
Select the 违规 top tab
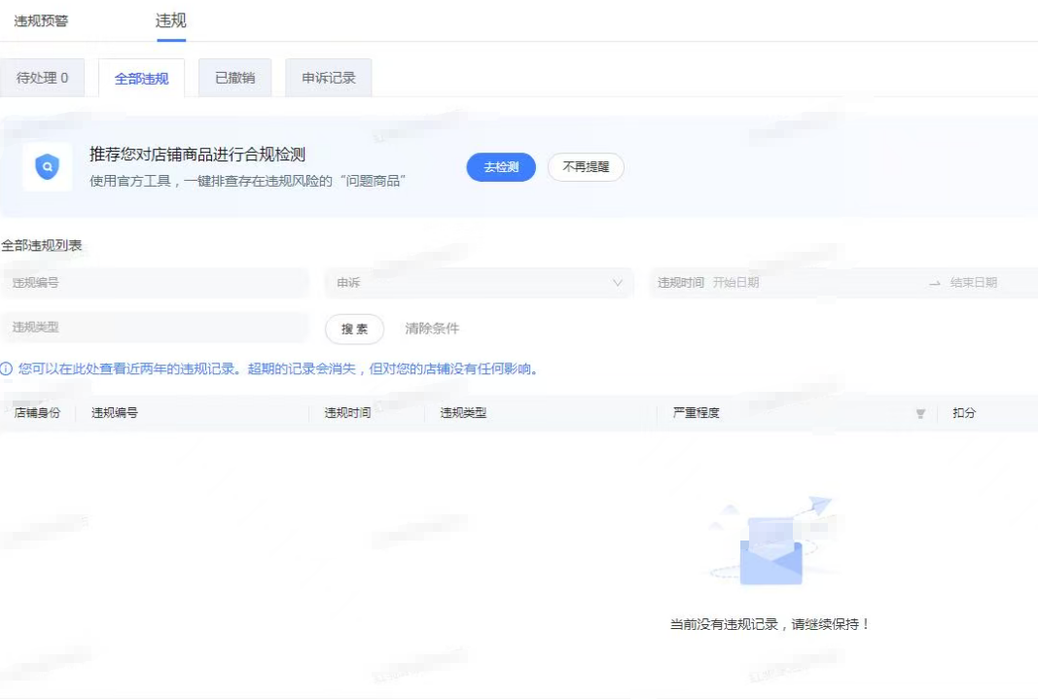170,20
